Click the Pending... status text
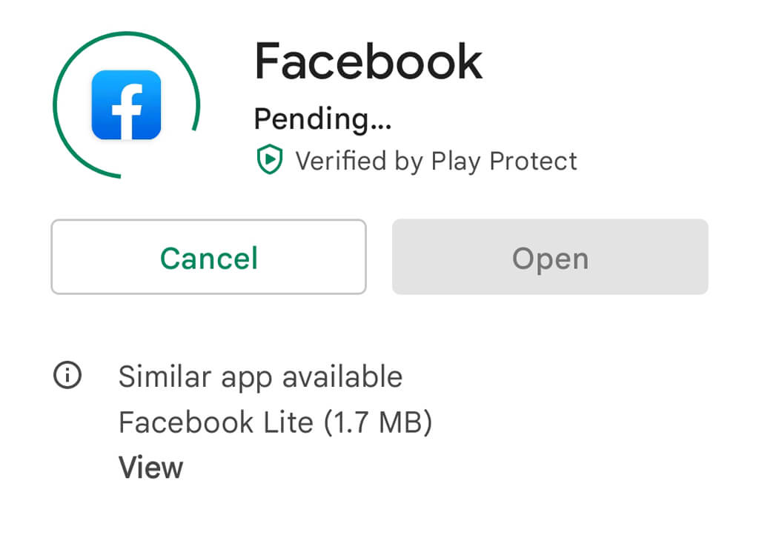The width and height of the screenshot is (759, 538). [x=322, y=119]
